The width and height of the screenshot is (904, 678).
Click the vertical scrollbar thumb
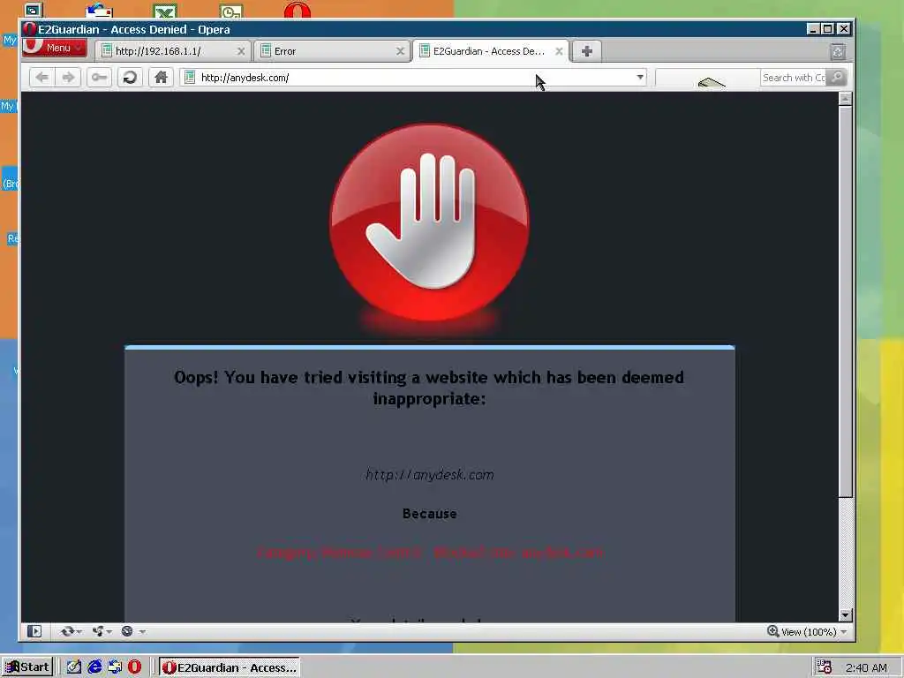click(x=845, y=302)
